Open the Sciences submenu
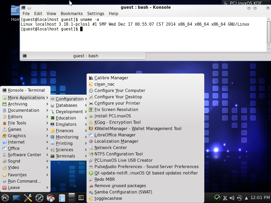271x203 pixels. pyautogui.click(x=68, y=150)
